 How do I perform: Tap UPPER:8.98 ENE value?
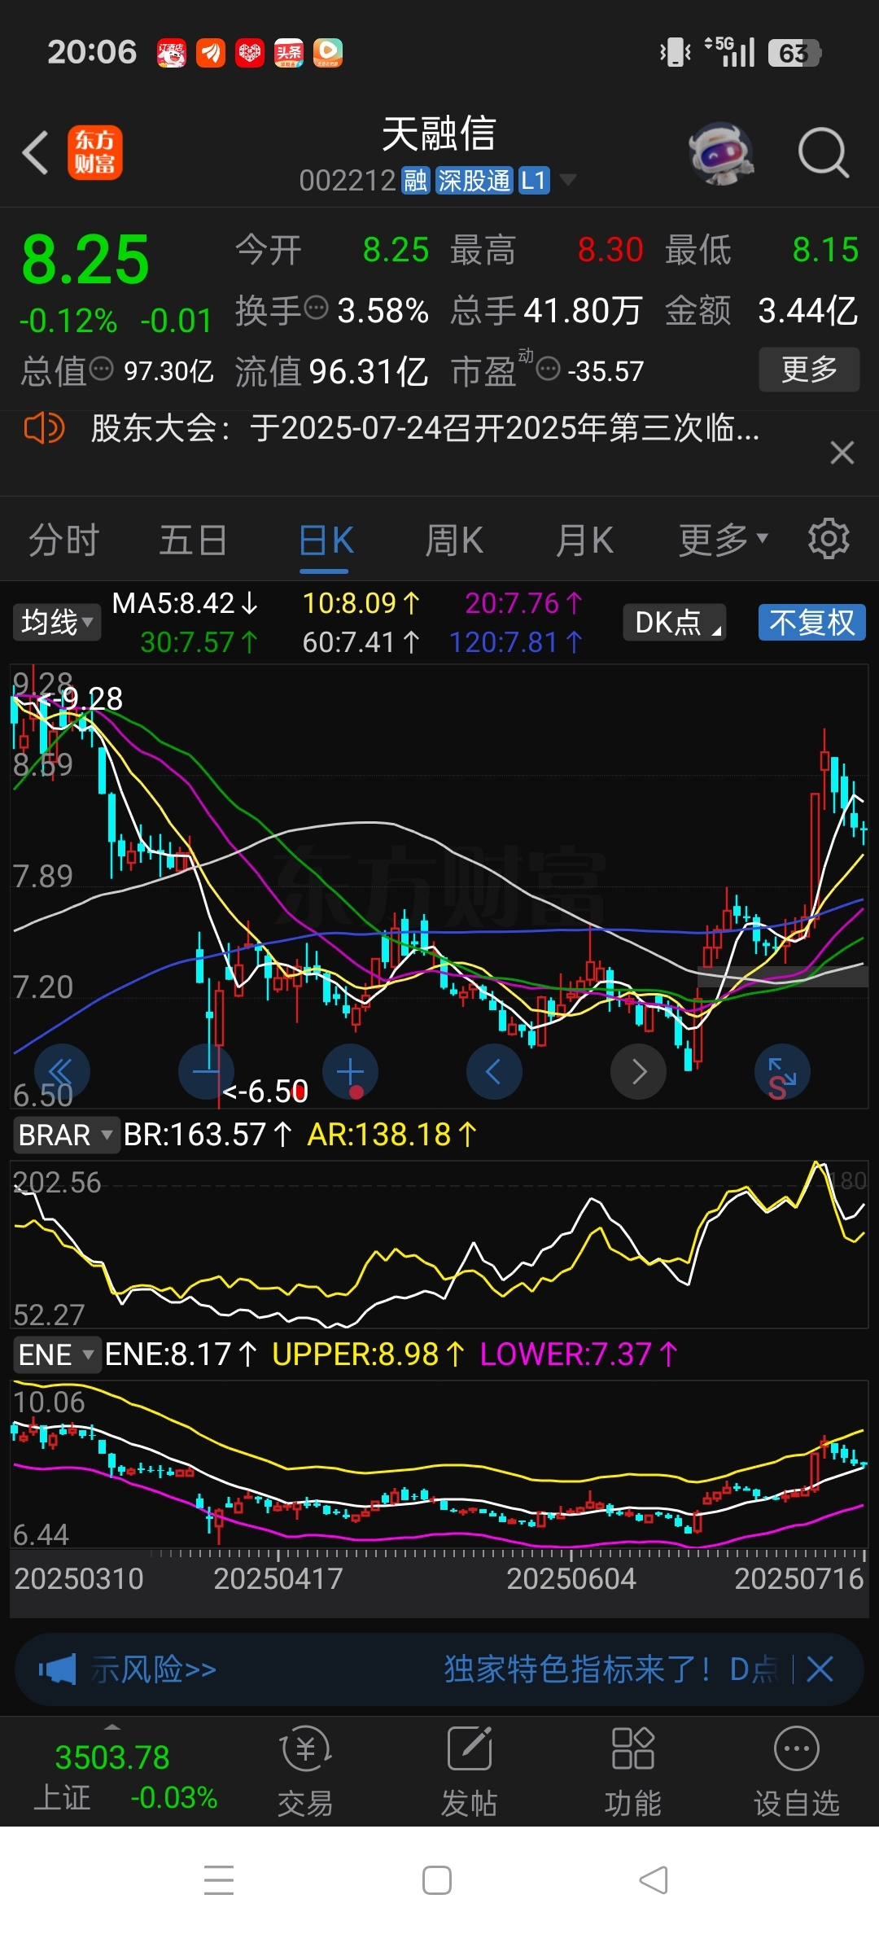(368, 1354)
